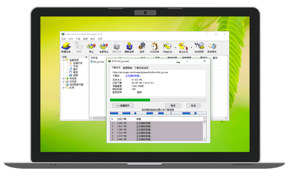Select the 未完成 category
The image size is (289, 174).
(x=71, y=79)
